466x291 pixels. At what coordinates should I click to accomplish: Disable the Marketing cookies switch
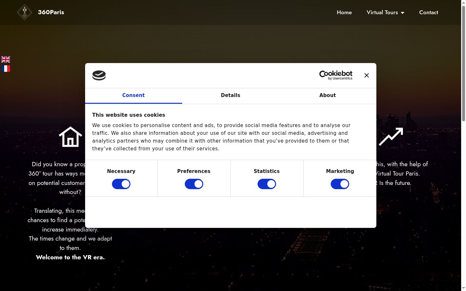[x=340, y=184]
